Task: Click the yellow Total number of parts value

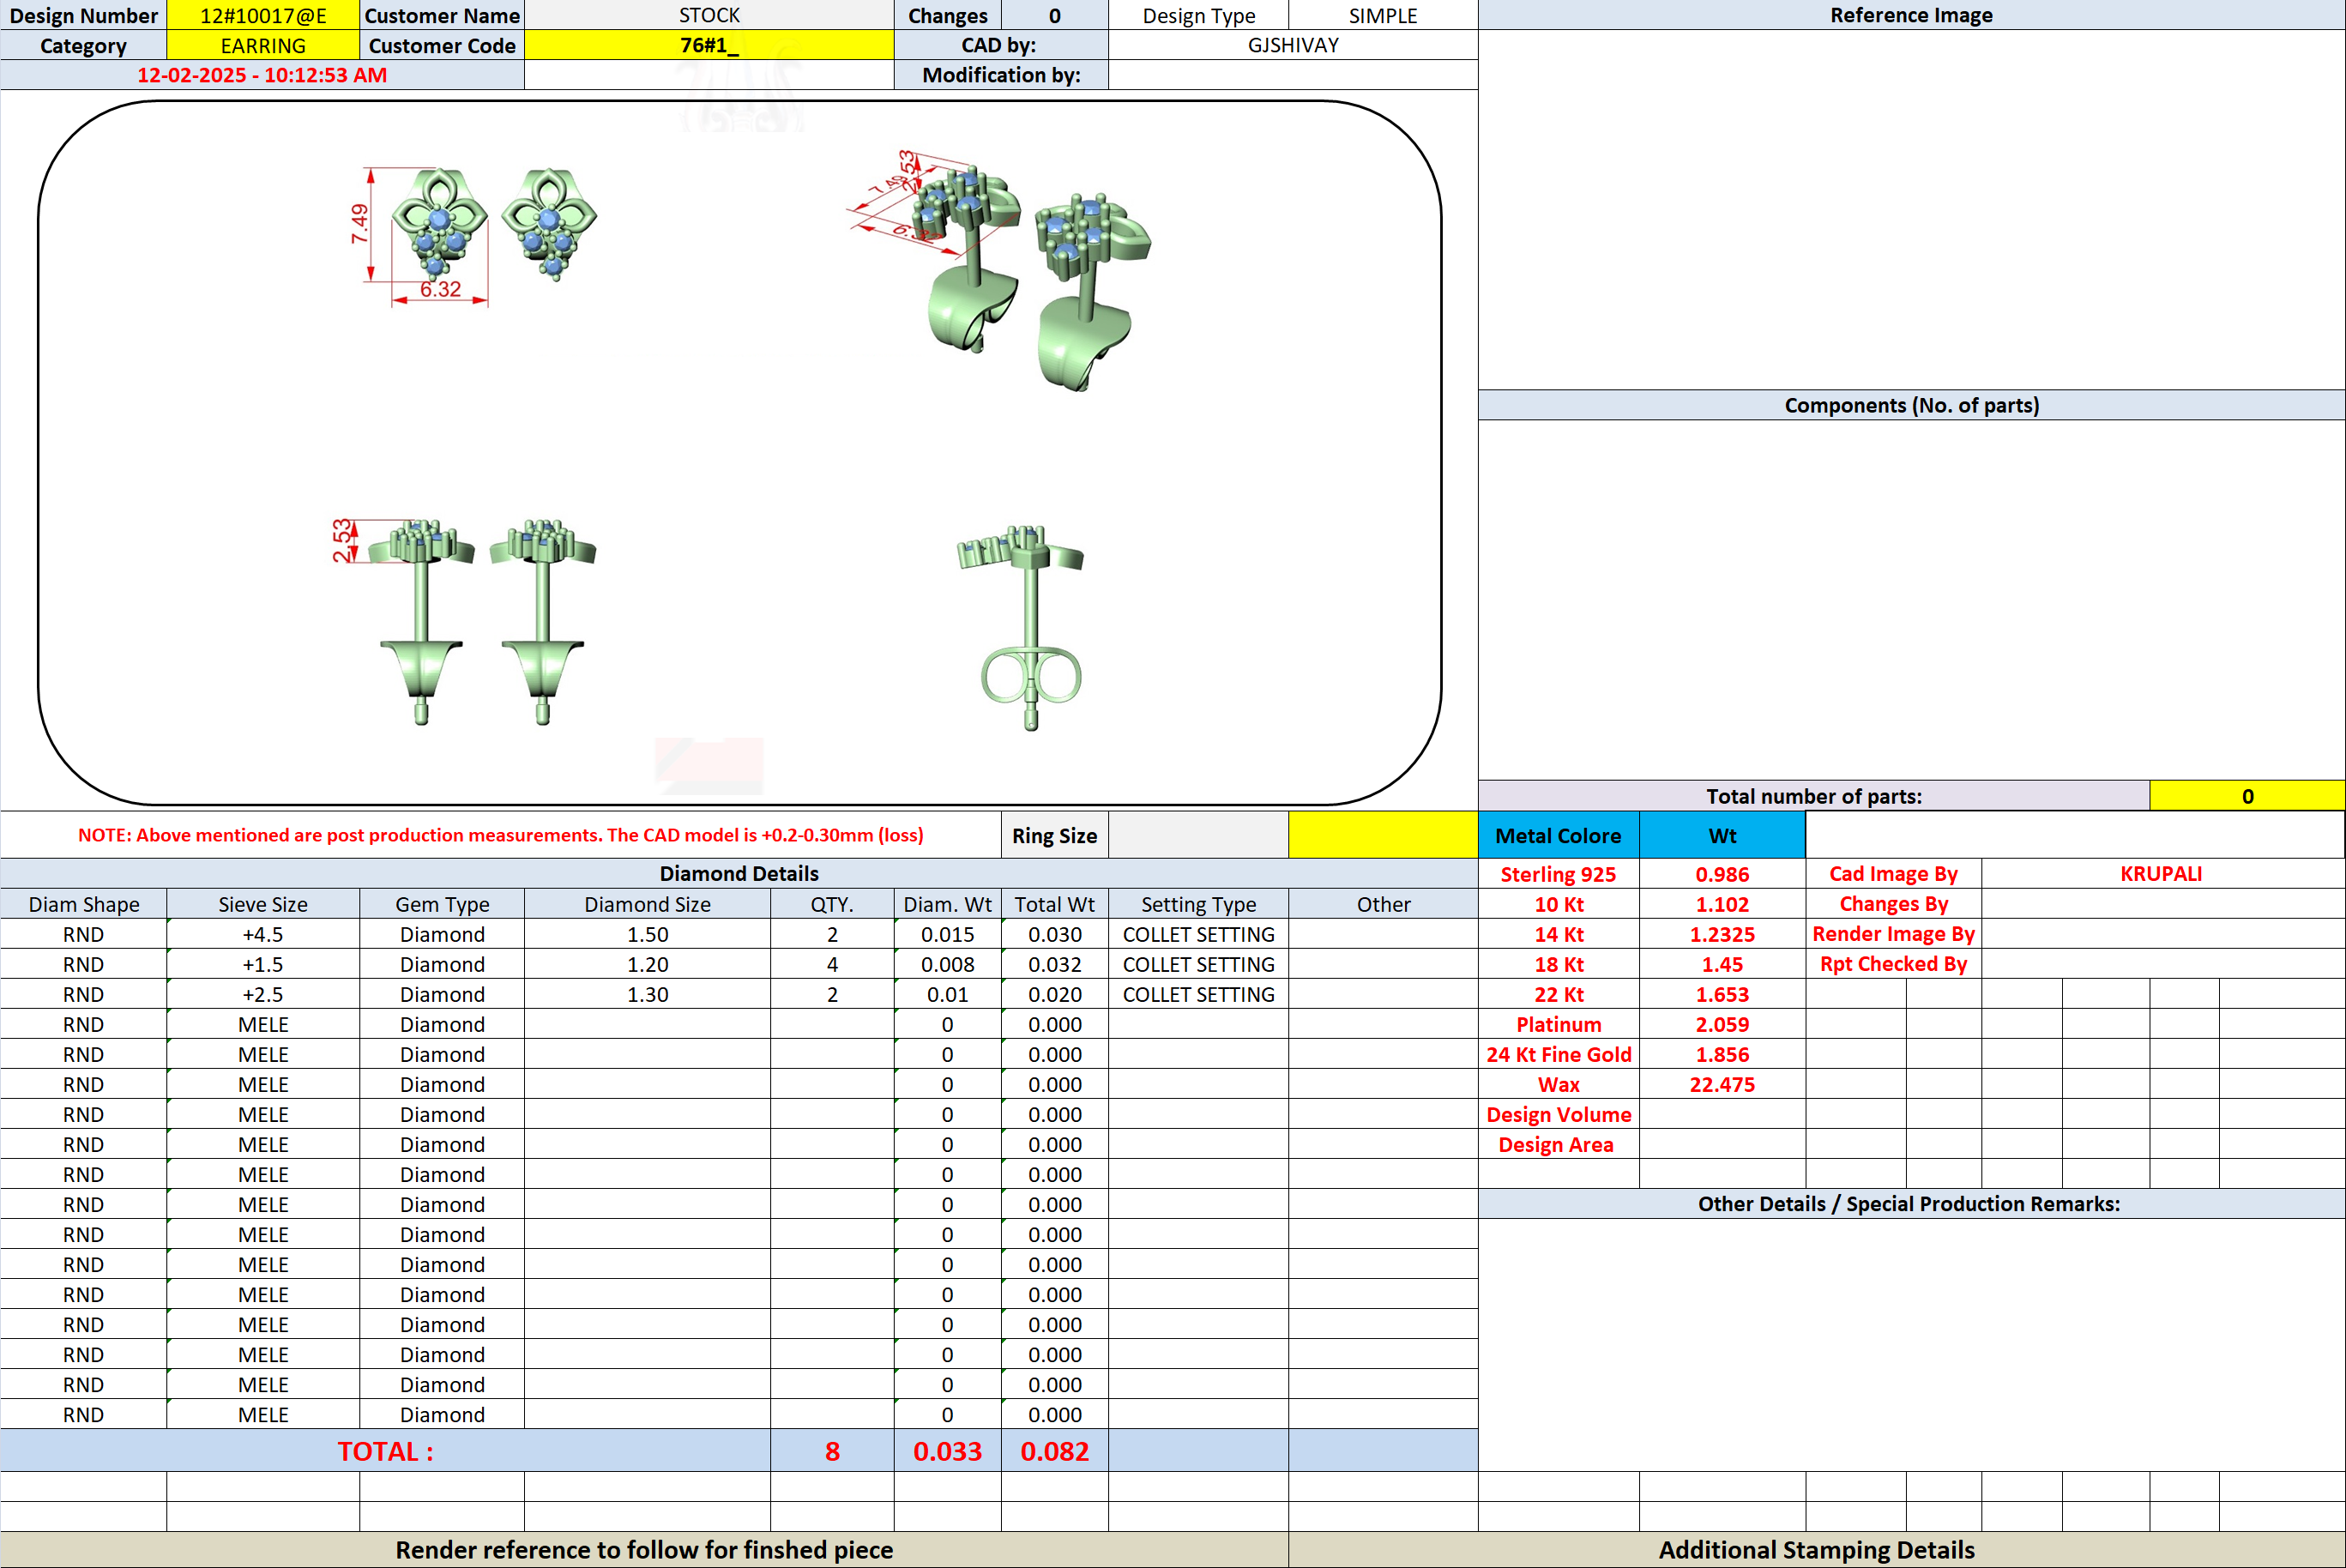Action: [2247, 796]
